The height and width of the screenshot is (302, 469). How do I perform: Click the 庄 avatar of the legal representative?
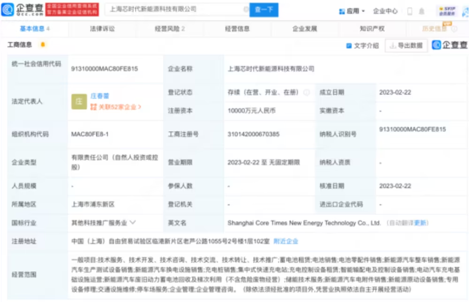tap(79, 101)
